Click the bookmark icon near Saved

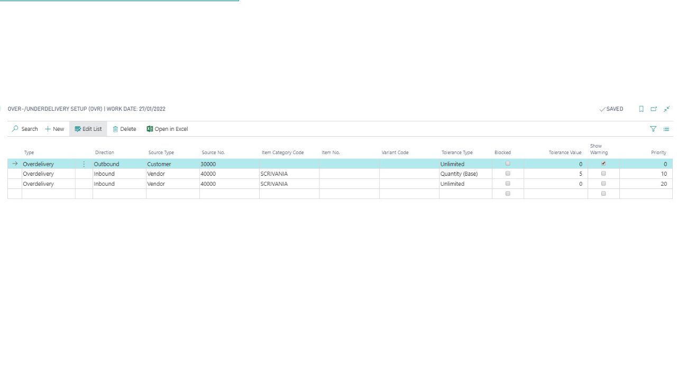click(x=641, y=109)
